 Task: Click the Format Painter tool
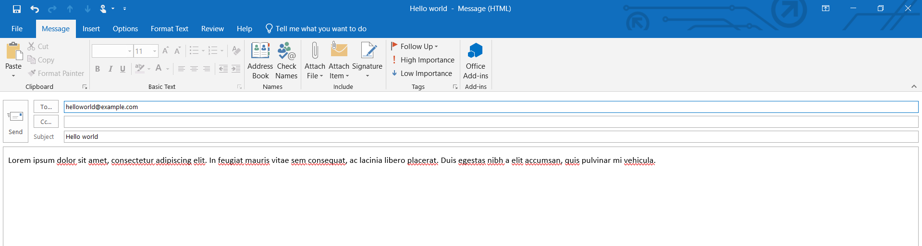tap(56, 74)
